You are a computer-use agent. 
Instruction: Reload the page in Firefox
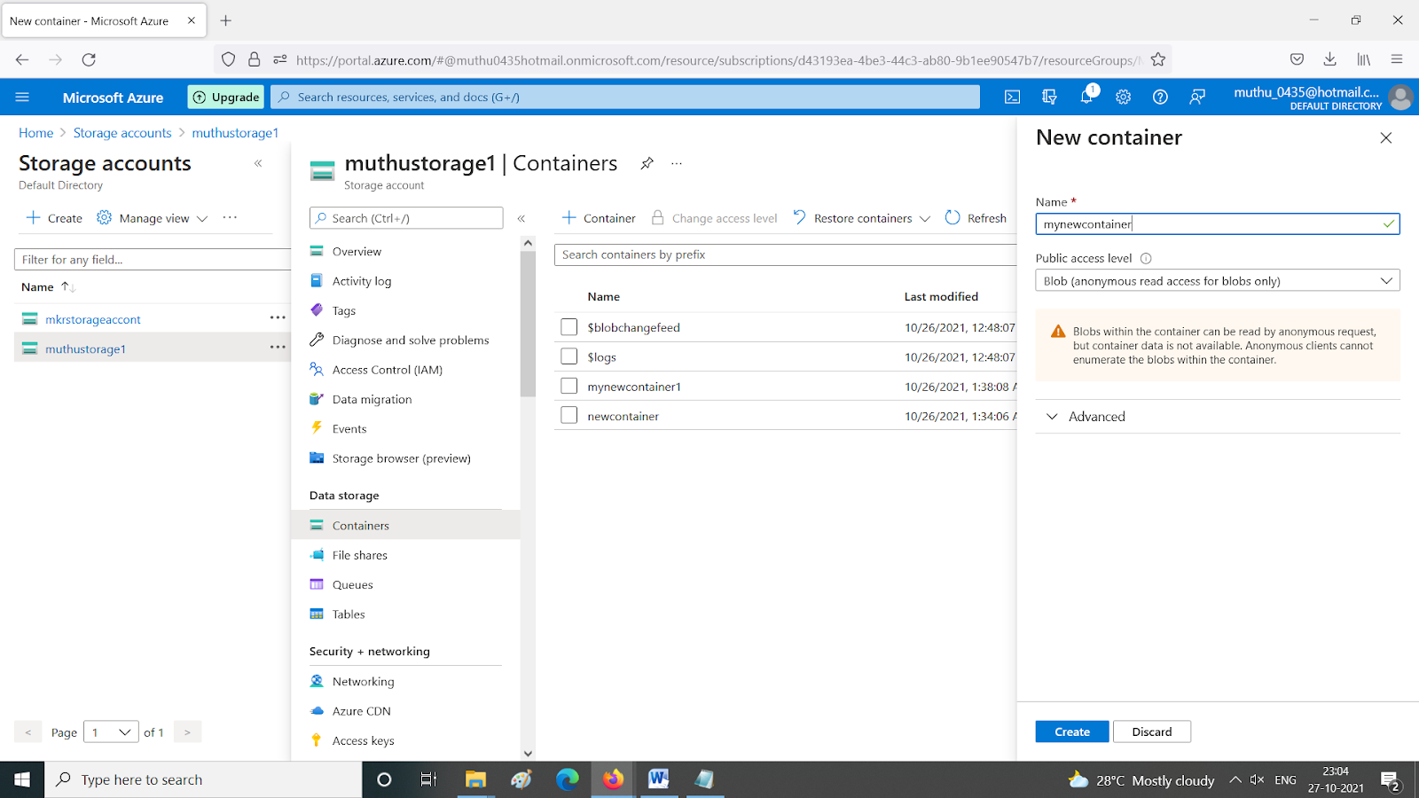click(89, 59)
